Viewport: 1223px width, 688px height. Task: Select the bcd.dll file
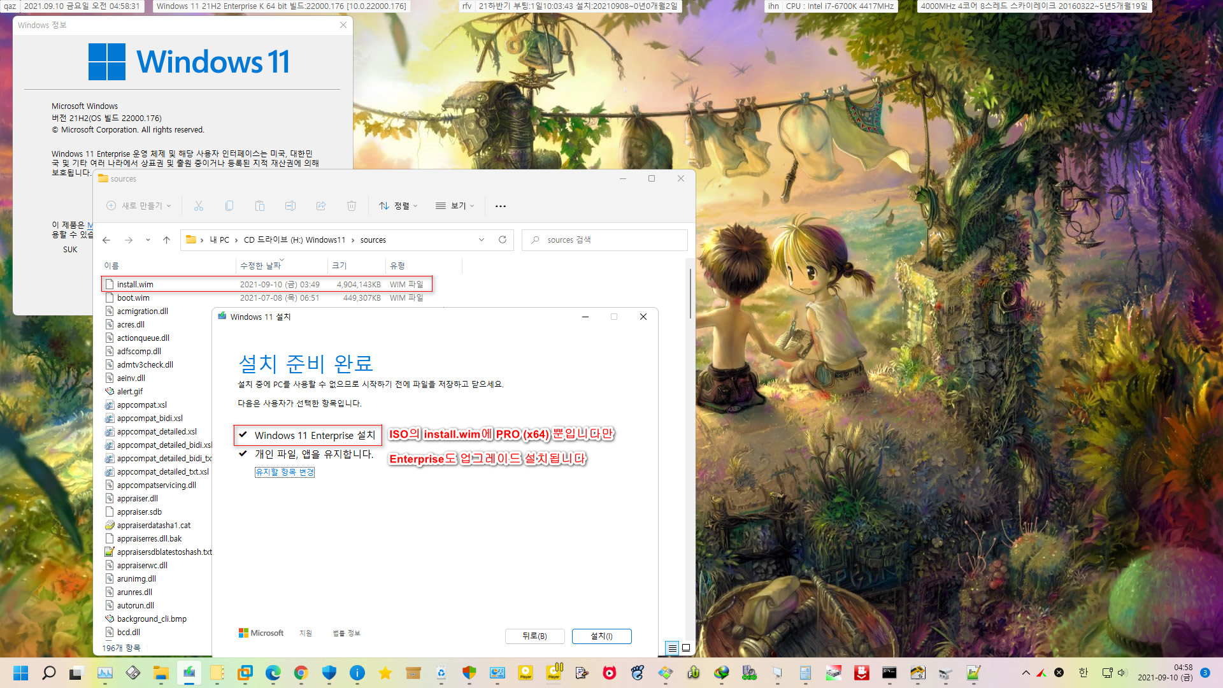pos(129,632)
